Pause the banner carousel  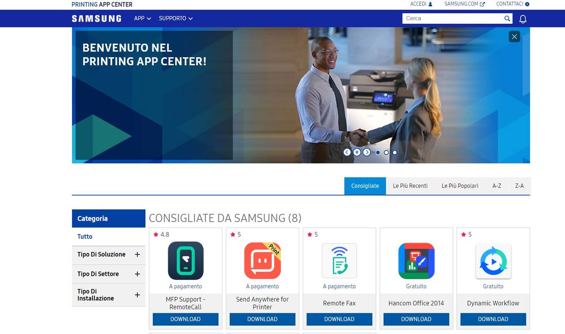pos(357,152)
